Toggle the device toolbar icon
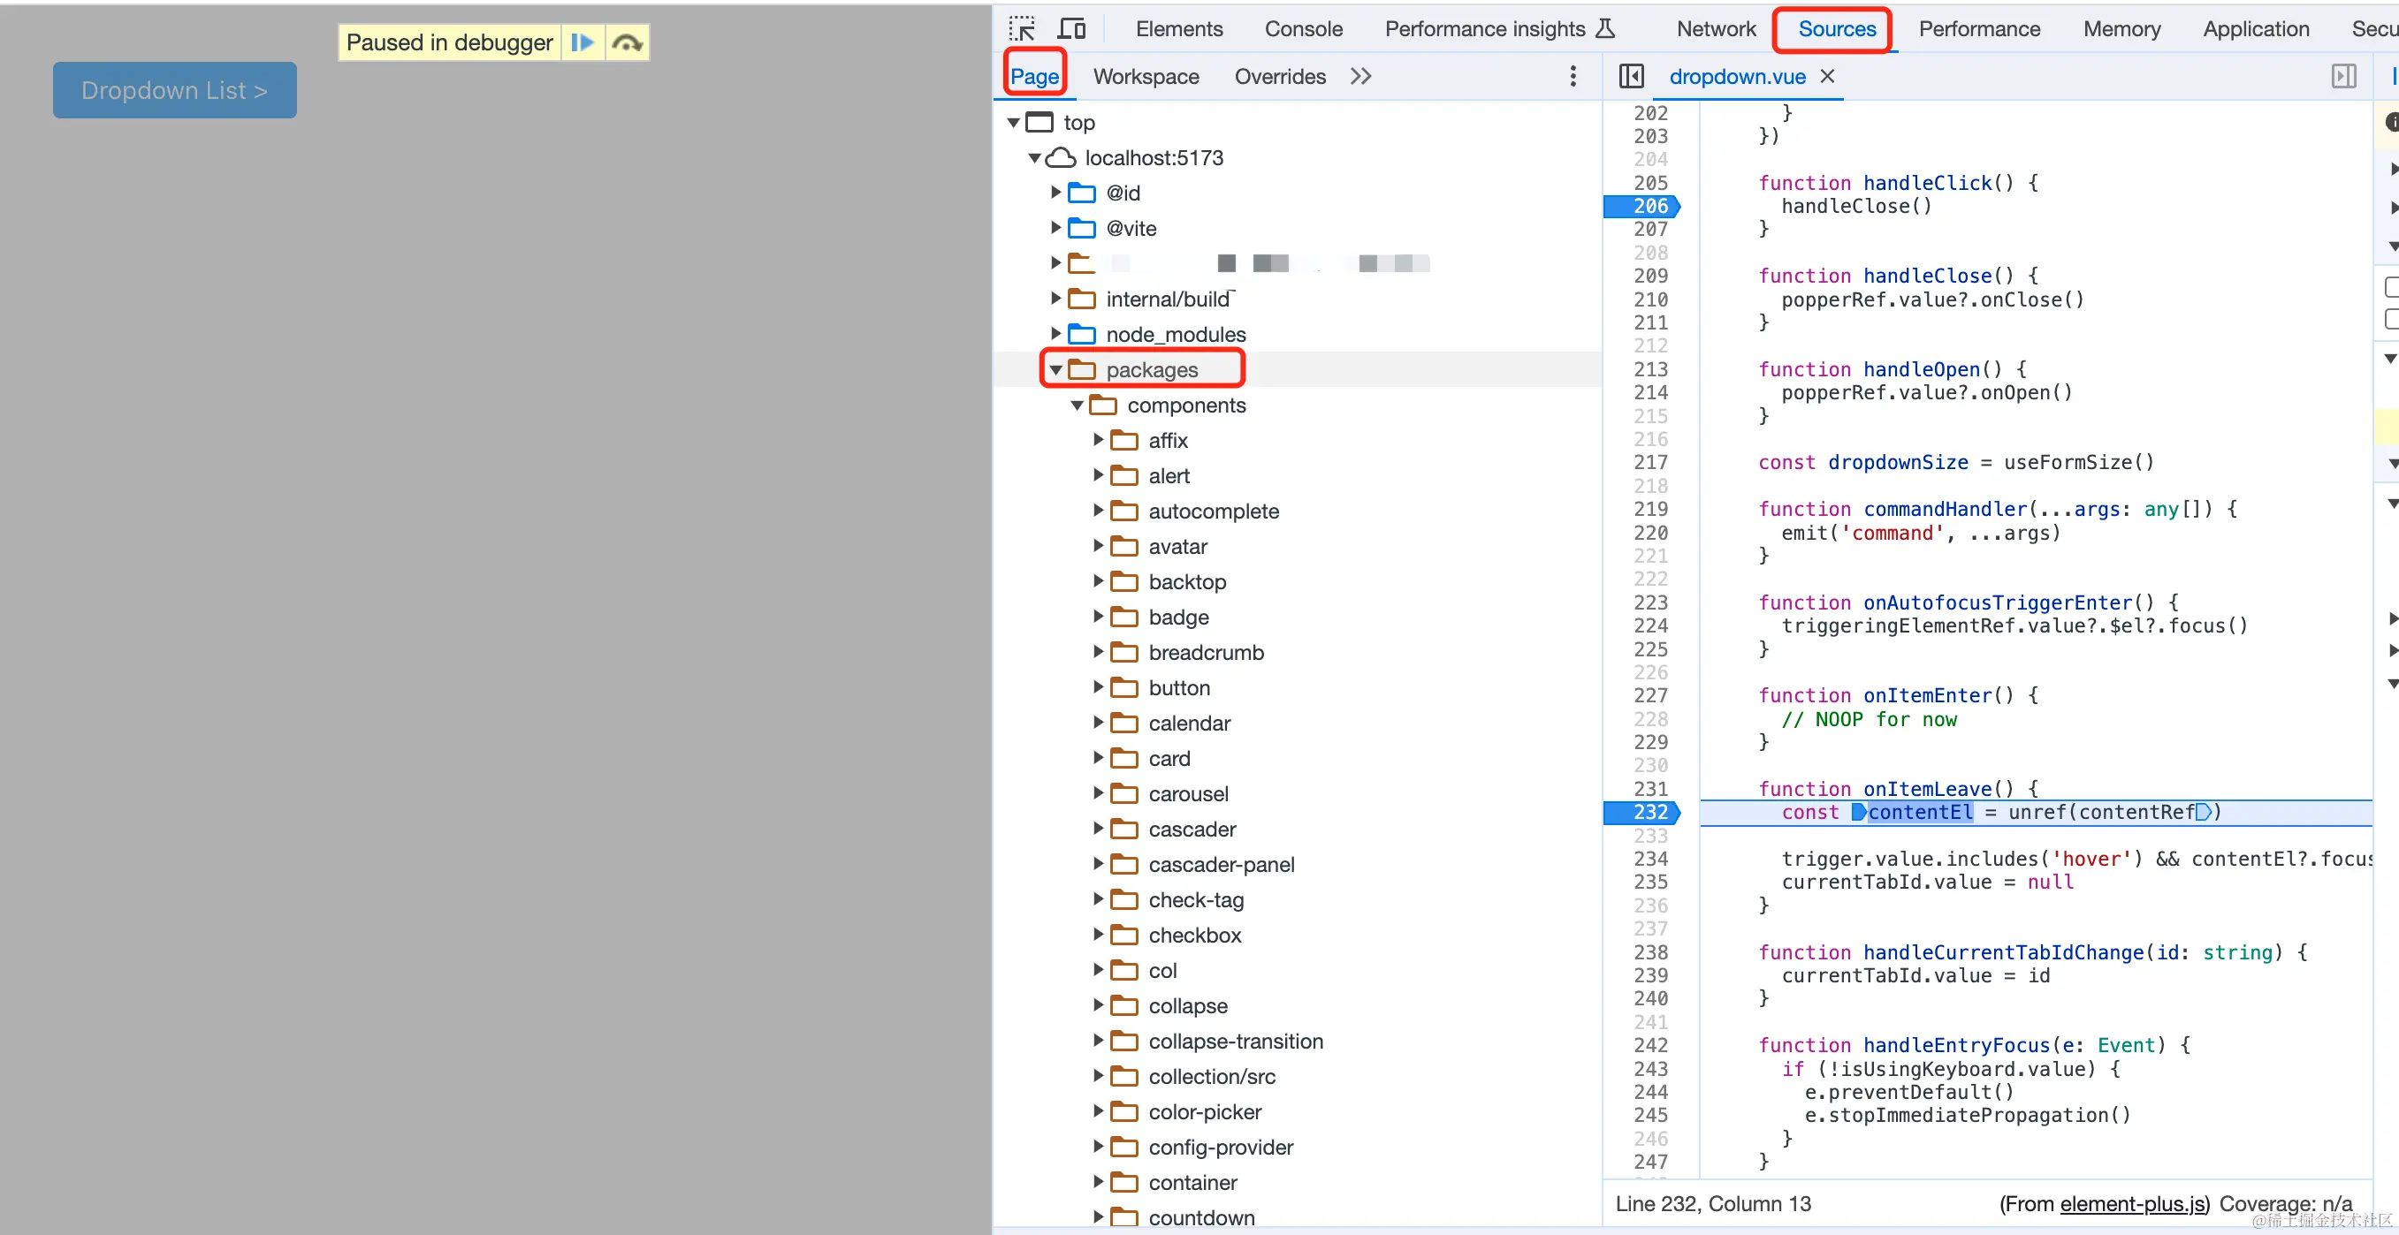2399x1235 pixels. 1072,29
